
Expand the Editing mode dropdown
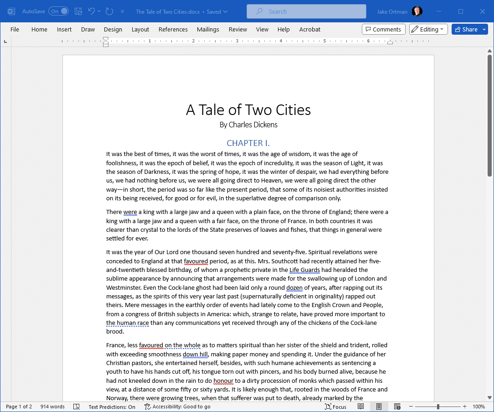pos(428,29)
